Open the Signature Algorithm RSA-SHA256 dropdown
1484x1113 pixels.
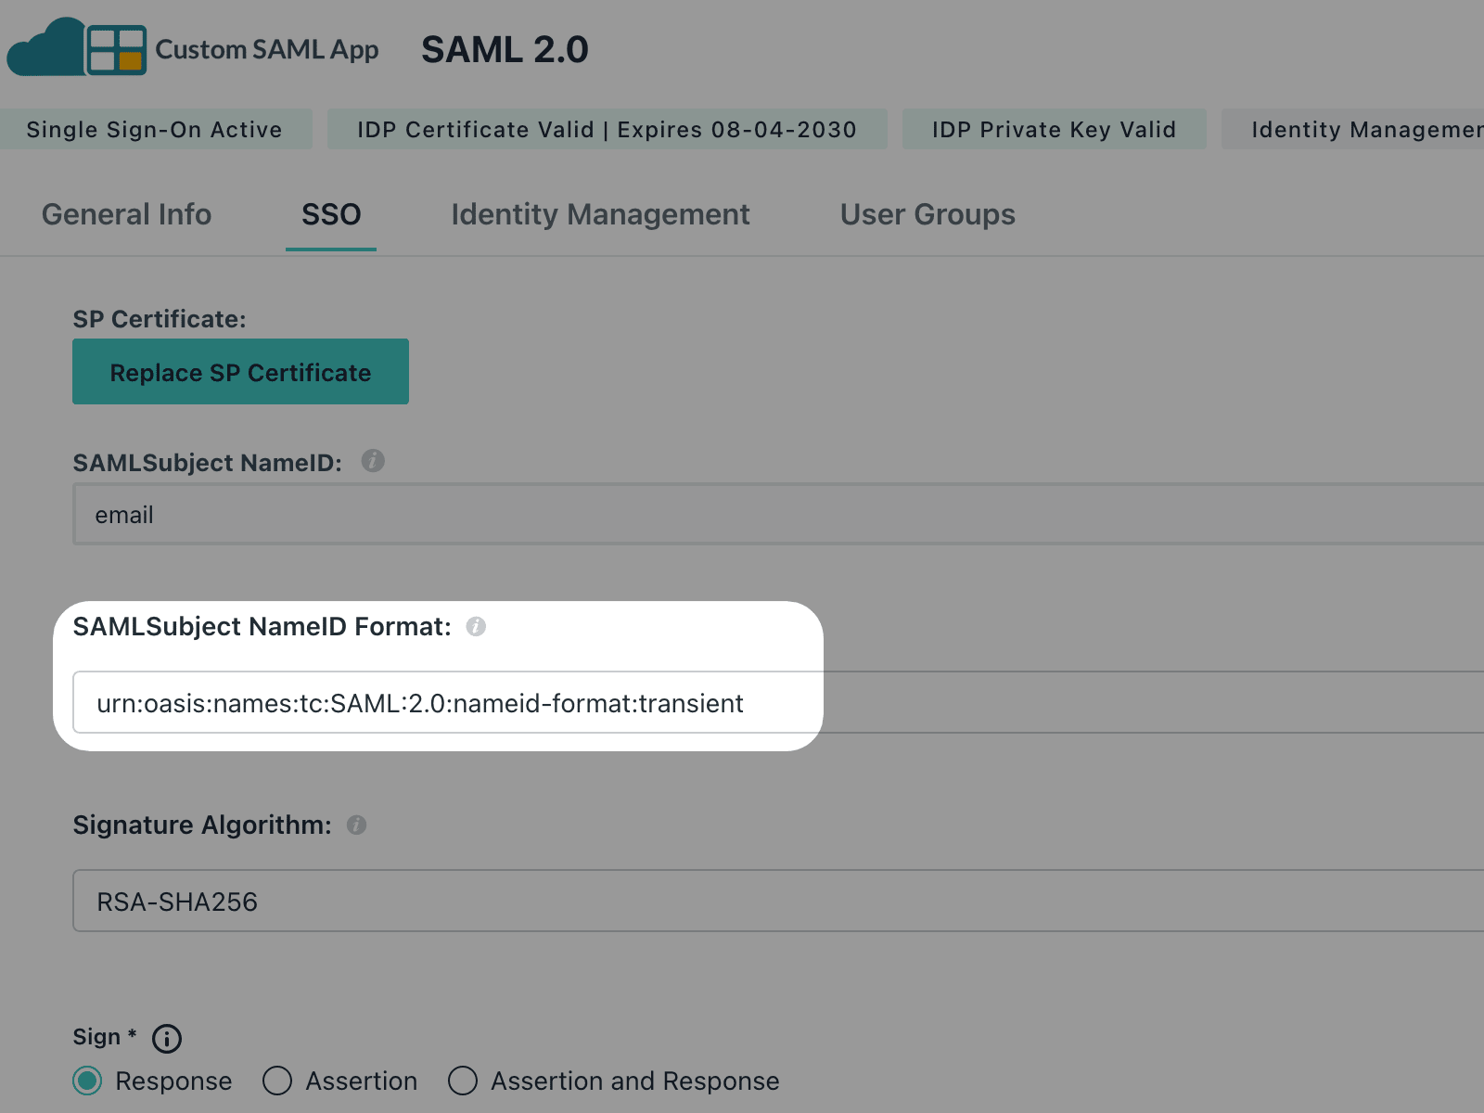click(779, 901)
